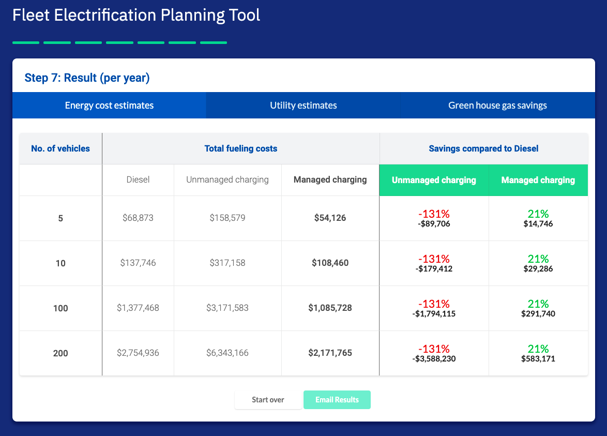Click the No. of vehicles column header
The image size is (607, 436).
click(60, 149)
